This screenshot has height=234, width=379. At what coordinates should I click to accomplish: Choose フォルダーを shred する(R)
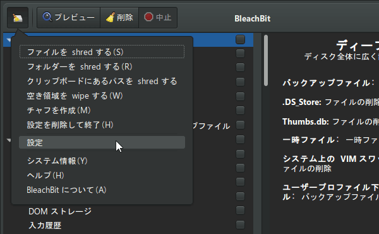coord(102,66)
